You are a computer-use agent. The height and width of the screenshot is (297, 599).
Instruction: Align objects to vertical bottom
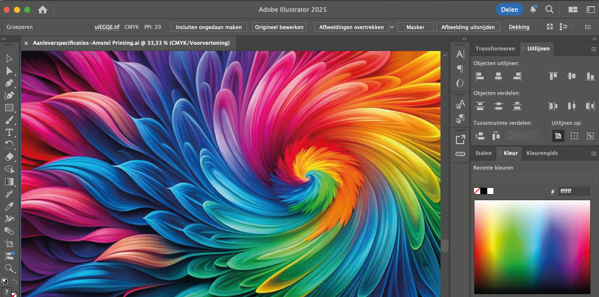coord(590,76)
